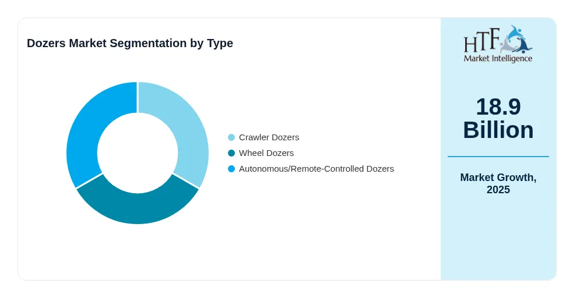This screenshot has width=573, height=291.
Task: Click the 2025 year text
Action: point(498,190)
